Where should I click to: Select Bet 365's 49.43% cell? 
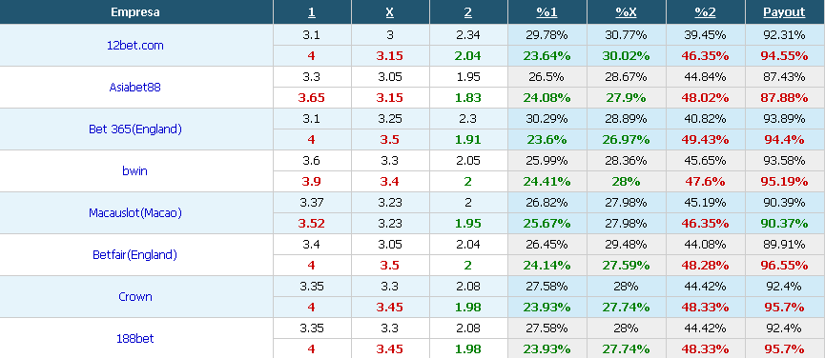705,140
